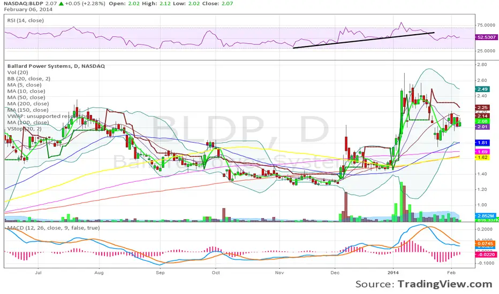The image size is (499, 294).
Task: Click the Low: 2.02 value
Action: pyautogui.click(x=186, y=4)
